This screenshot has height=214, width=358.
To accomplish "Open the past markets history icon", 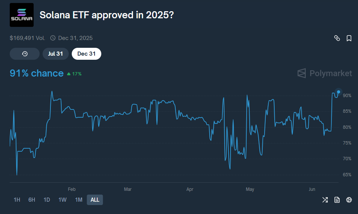I will pyautogui.click(x=25, y=54).
